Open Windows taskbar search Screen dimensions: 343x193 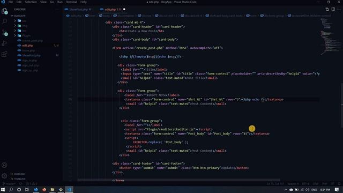[11, 189]
